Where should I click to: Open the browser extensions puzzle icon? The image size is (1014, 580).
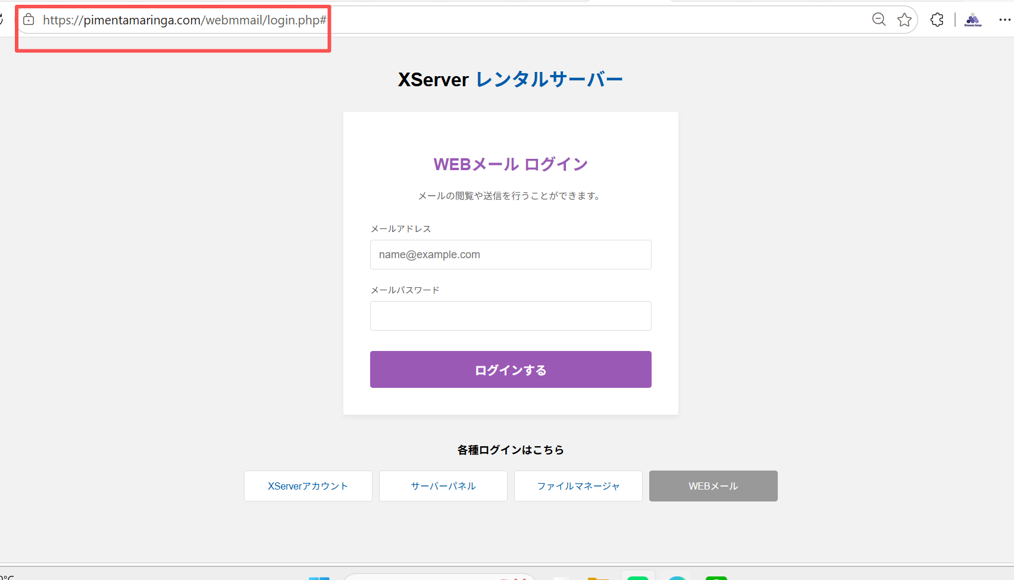937,20
